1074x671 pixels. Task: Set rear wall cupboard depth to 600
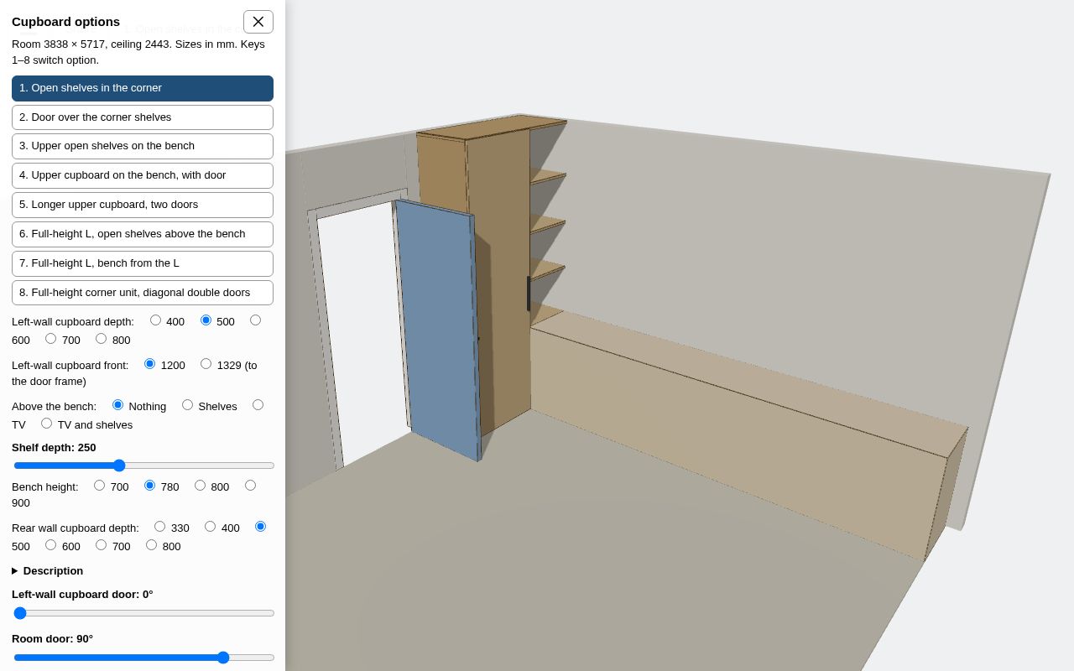point(50,545)
